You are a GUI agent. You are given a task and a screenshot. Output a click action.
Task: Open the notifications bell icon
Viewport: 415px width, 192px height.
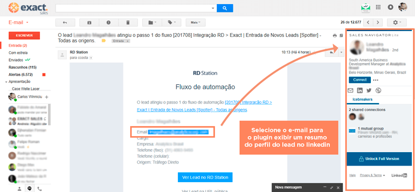390,7
